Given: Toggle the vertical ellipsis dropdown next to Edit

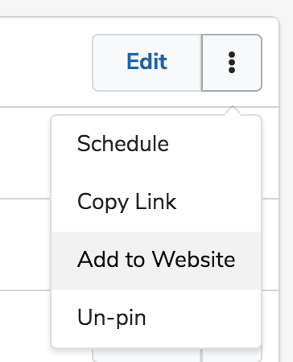Looking at the screenshot, I should point(232,63).
